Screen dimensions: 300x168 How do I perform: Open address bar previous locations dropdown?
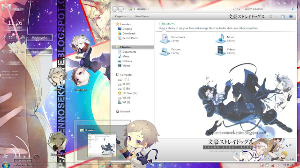point(233,9)
